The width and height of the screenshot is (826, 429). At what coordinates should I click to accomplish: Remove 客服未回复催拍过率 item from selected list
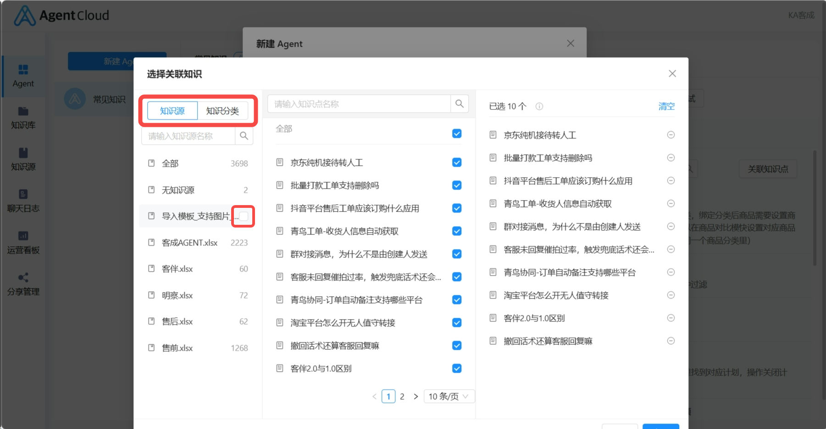point(671,250)
